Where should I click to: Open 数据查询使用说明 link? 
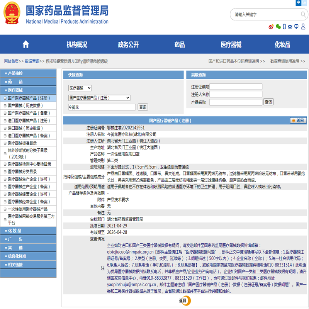click(x=285, y=61)
